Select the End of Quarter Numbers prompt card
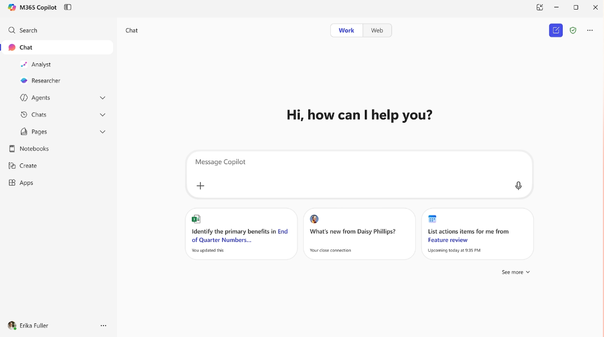604x337 pixels. point(241,234)
